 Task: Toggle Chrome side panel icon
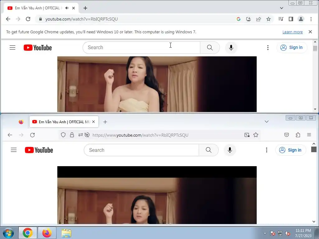291,19
